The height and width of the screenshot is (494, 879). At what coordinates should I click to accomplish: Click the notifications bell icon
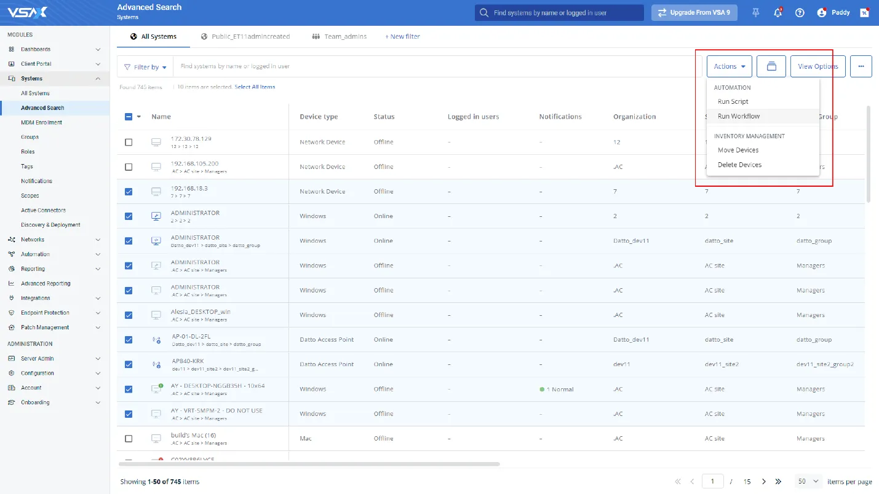point(778,13)
